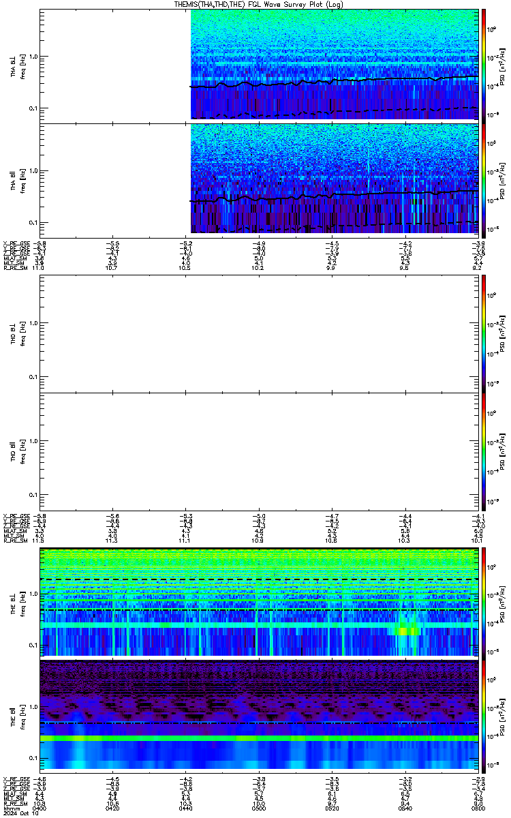Click the green horizontal band in the THE B∥ spectrogram

259,738
